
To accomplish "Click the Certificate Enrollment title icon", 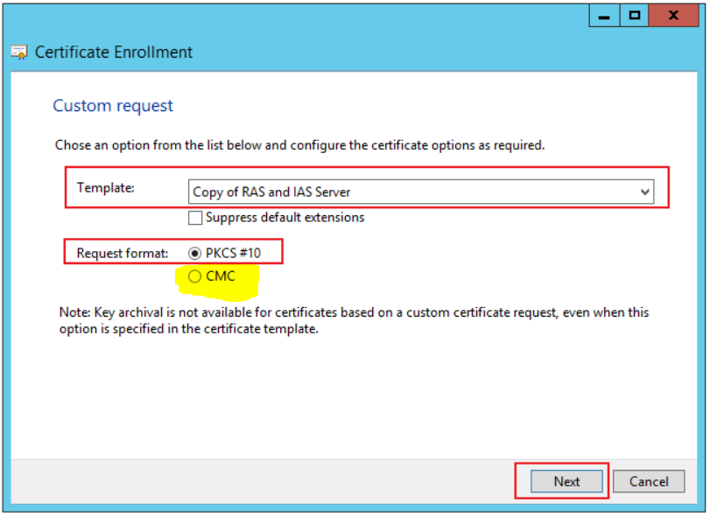I will point(19,52).
